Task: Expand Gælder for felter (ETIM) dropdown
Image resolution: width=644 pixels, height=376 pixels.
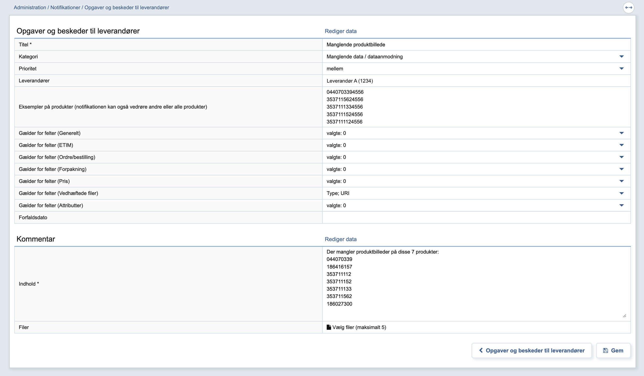Action: coord(621,145)
